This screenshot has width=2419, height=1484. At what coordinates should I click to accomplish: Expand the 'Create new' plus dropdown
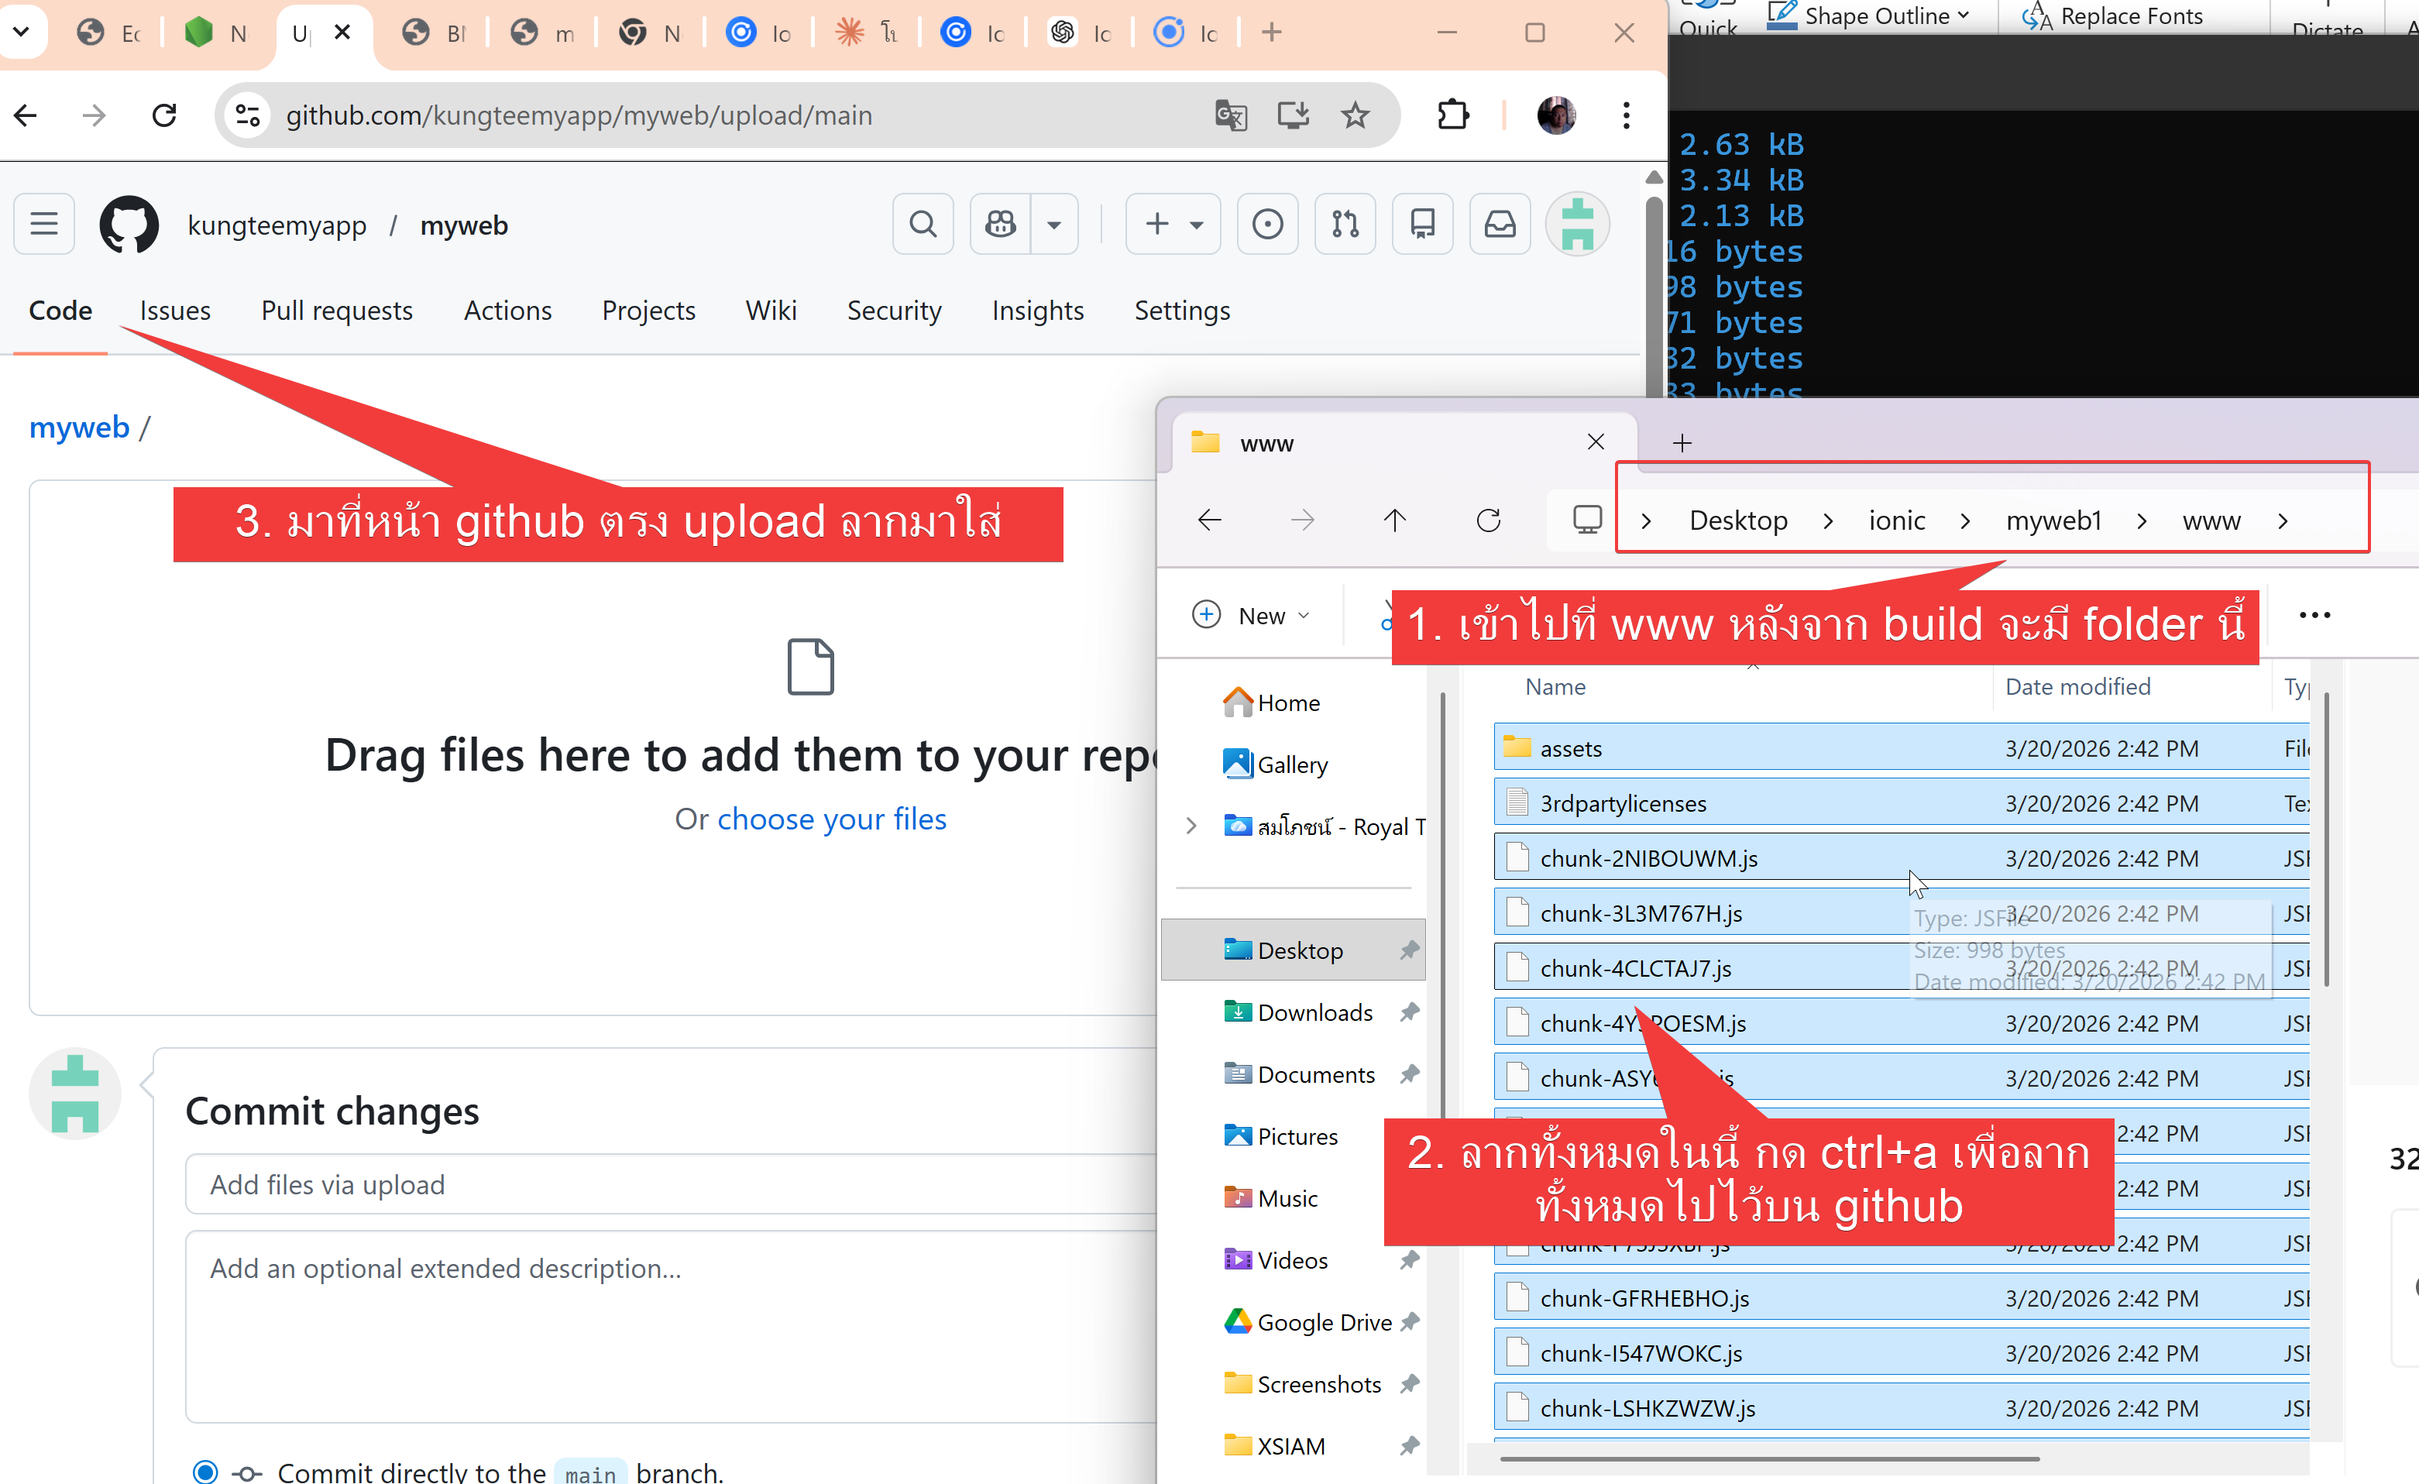1173,225
